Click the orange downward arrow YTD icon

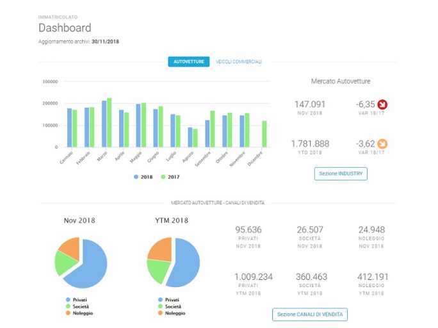pos(382,143)
